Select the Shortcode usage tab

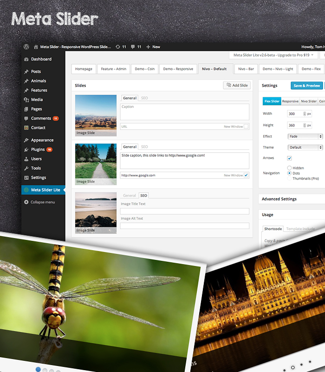[x=273, y=229]
